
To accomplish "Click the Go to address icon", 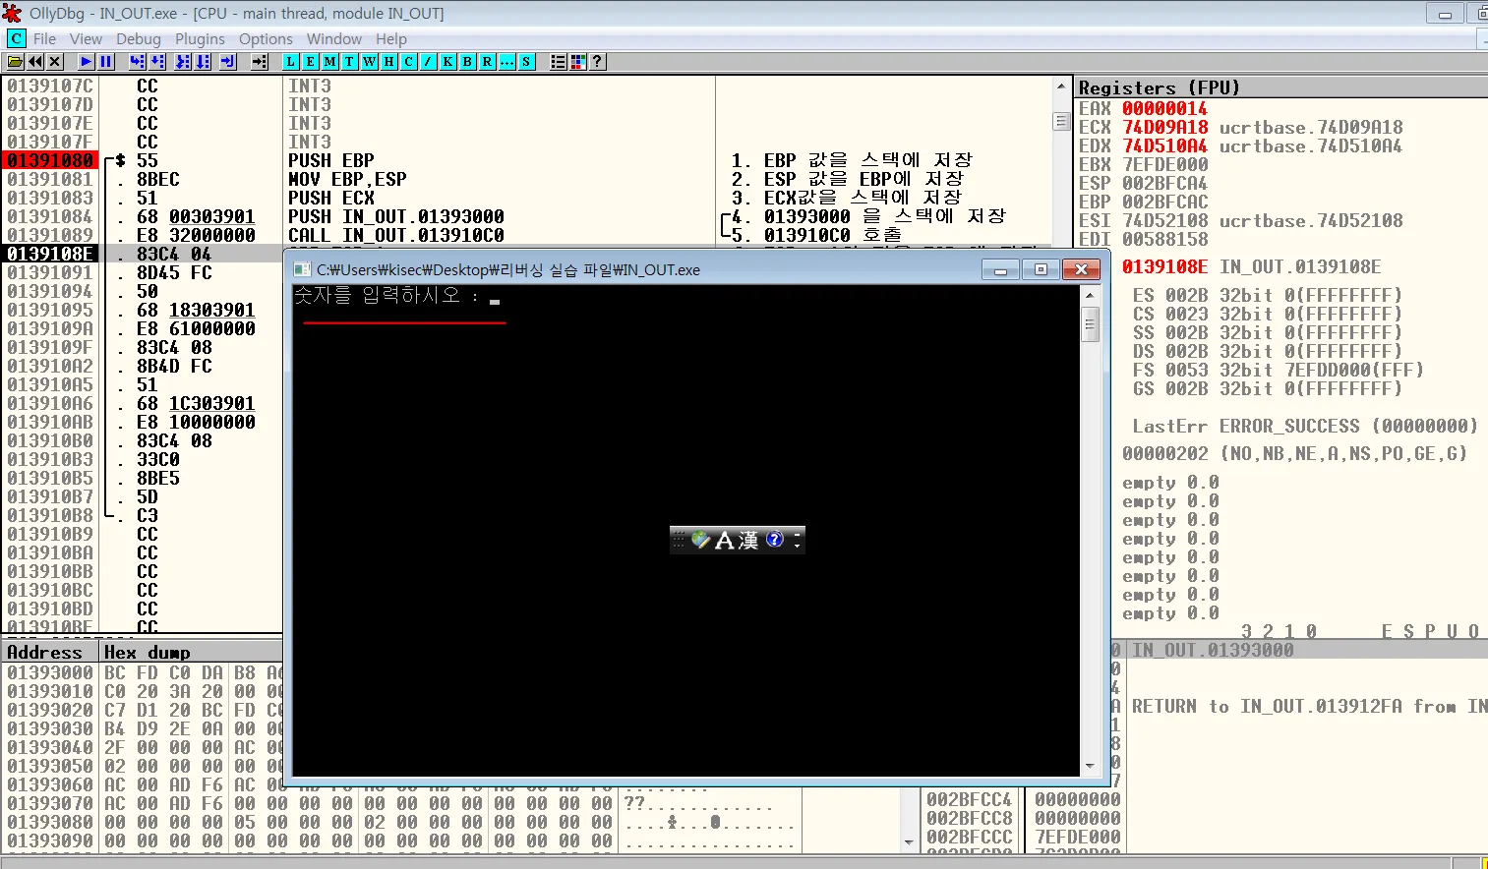I will (x=260, y=61).
